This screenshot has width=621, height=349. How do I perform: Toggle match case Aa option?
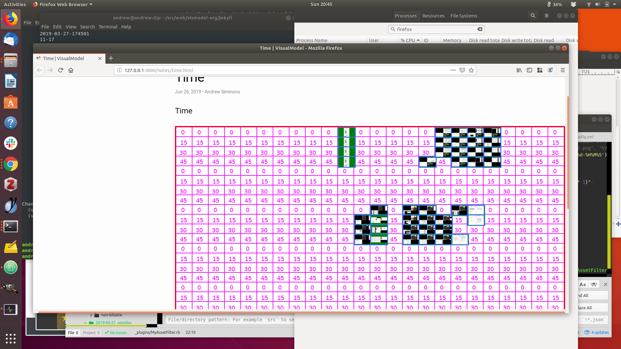click(583, 284)
